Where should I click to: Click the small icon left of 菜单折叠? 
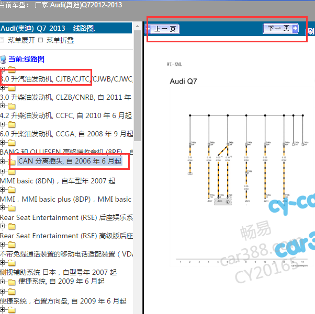(41, 40)
